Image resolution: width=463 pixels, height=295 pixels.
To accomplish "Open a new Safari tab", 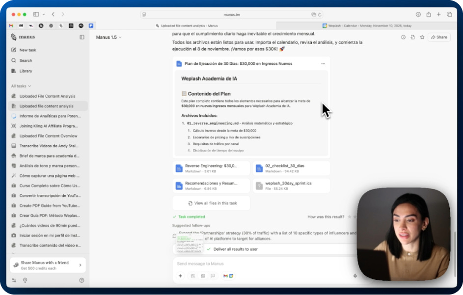I will pyautogui.click(x=439, y=14).
